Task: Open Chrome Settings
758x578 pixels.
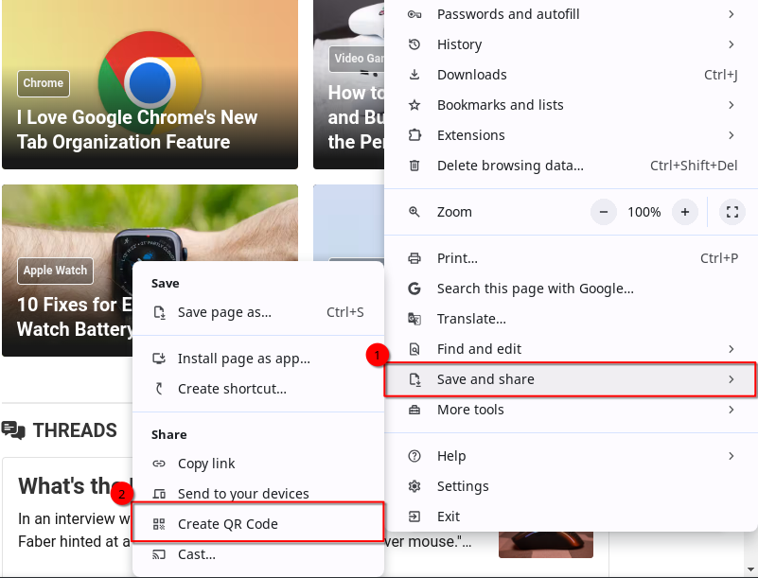Action: [464, 486]
